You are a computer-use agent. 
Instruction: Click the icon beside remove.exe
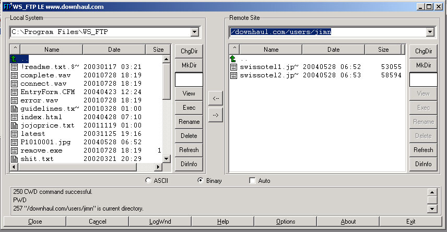(14, 150)
